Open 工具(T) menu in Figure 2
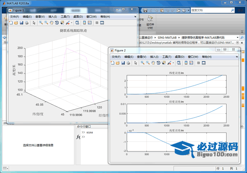Image resolution: width=247 pixels, height=173 pixels. click(167, 57)
